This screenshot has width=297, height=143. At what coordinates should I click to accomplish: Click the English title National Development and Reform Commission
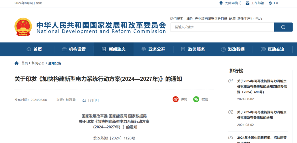(101, 31)
